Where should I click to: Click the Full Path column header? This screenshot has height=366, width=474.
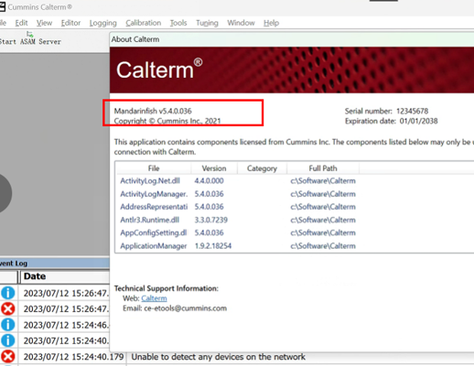pos(323,168)
